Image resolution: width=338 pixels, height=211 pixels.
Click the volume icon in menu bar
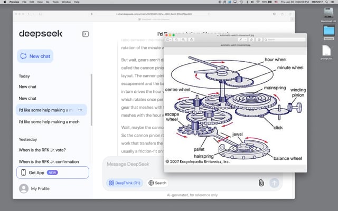coord(252,2)
